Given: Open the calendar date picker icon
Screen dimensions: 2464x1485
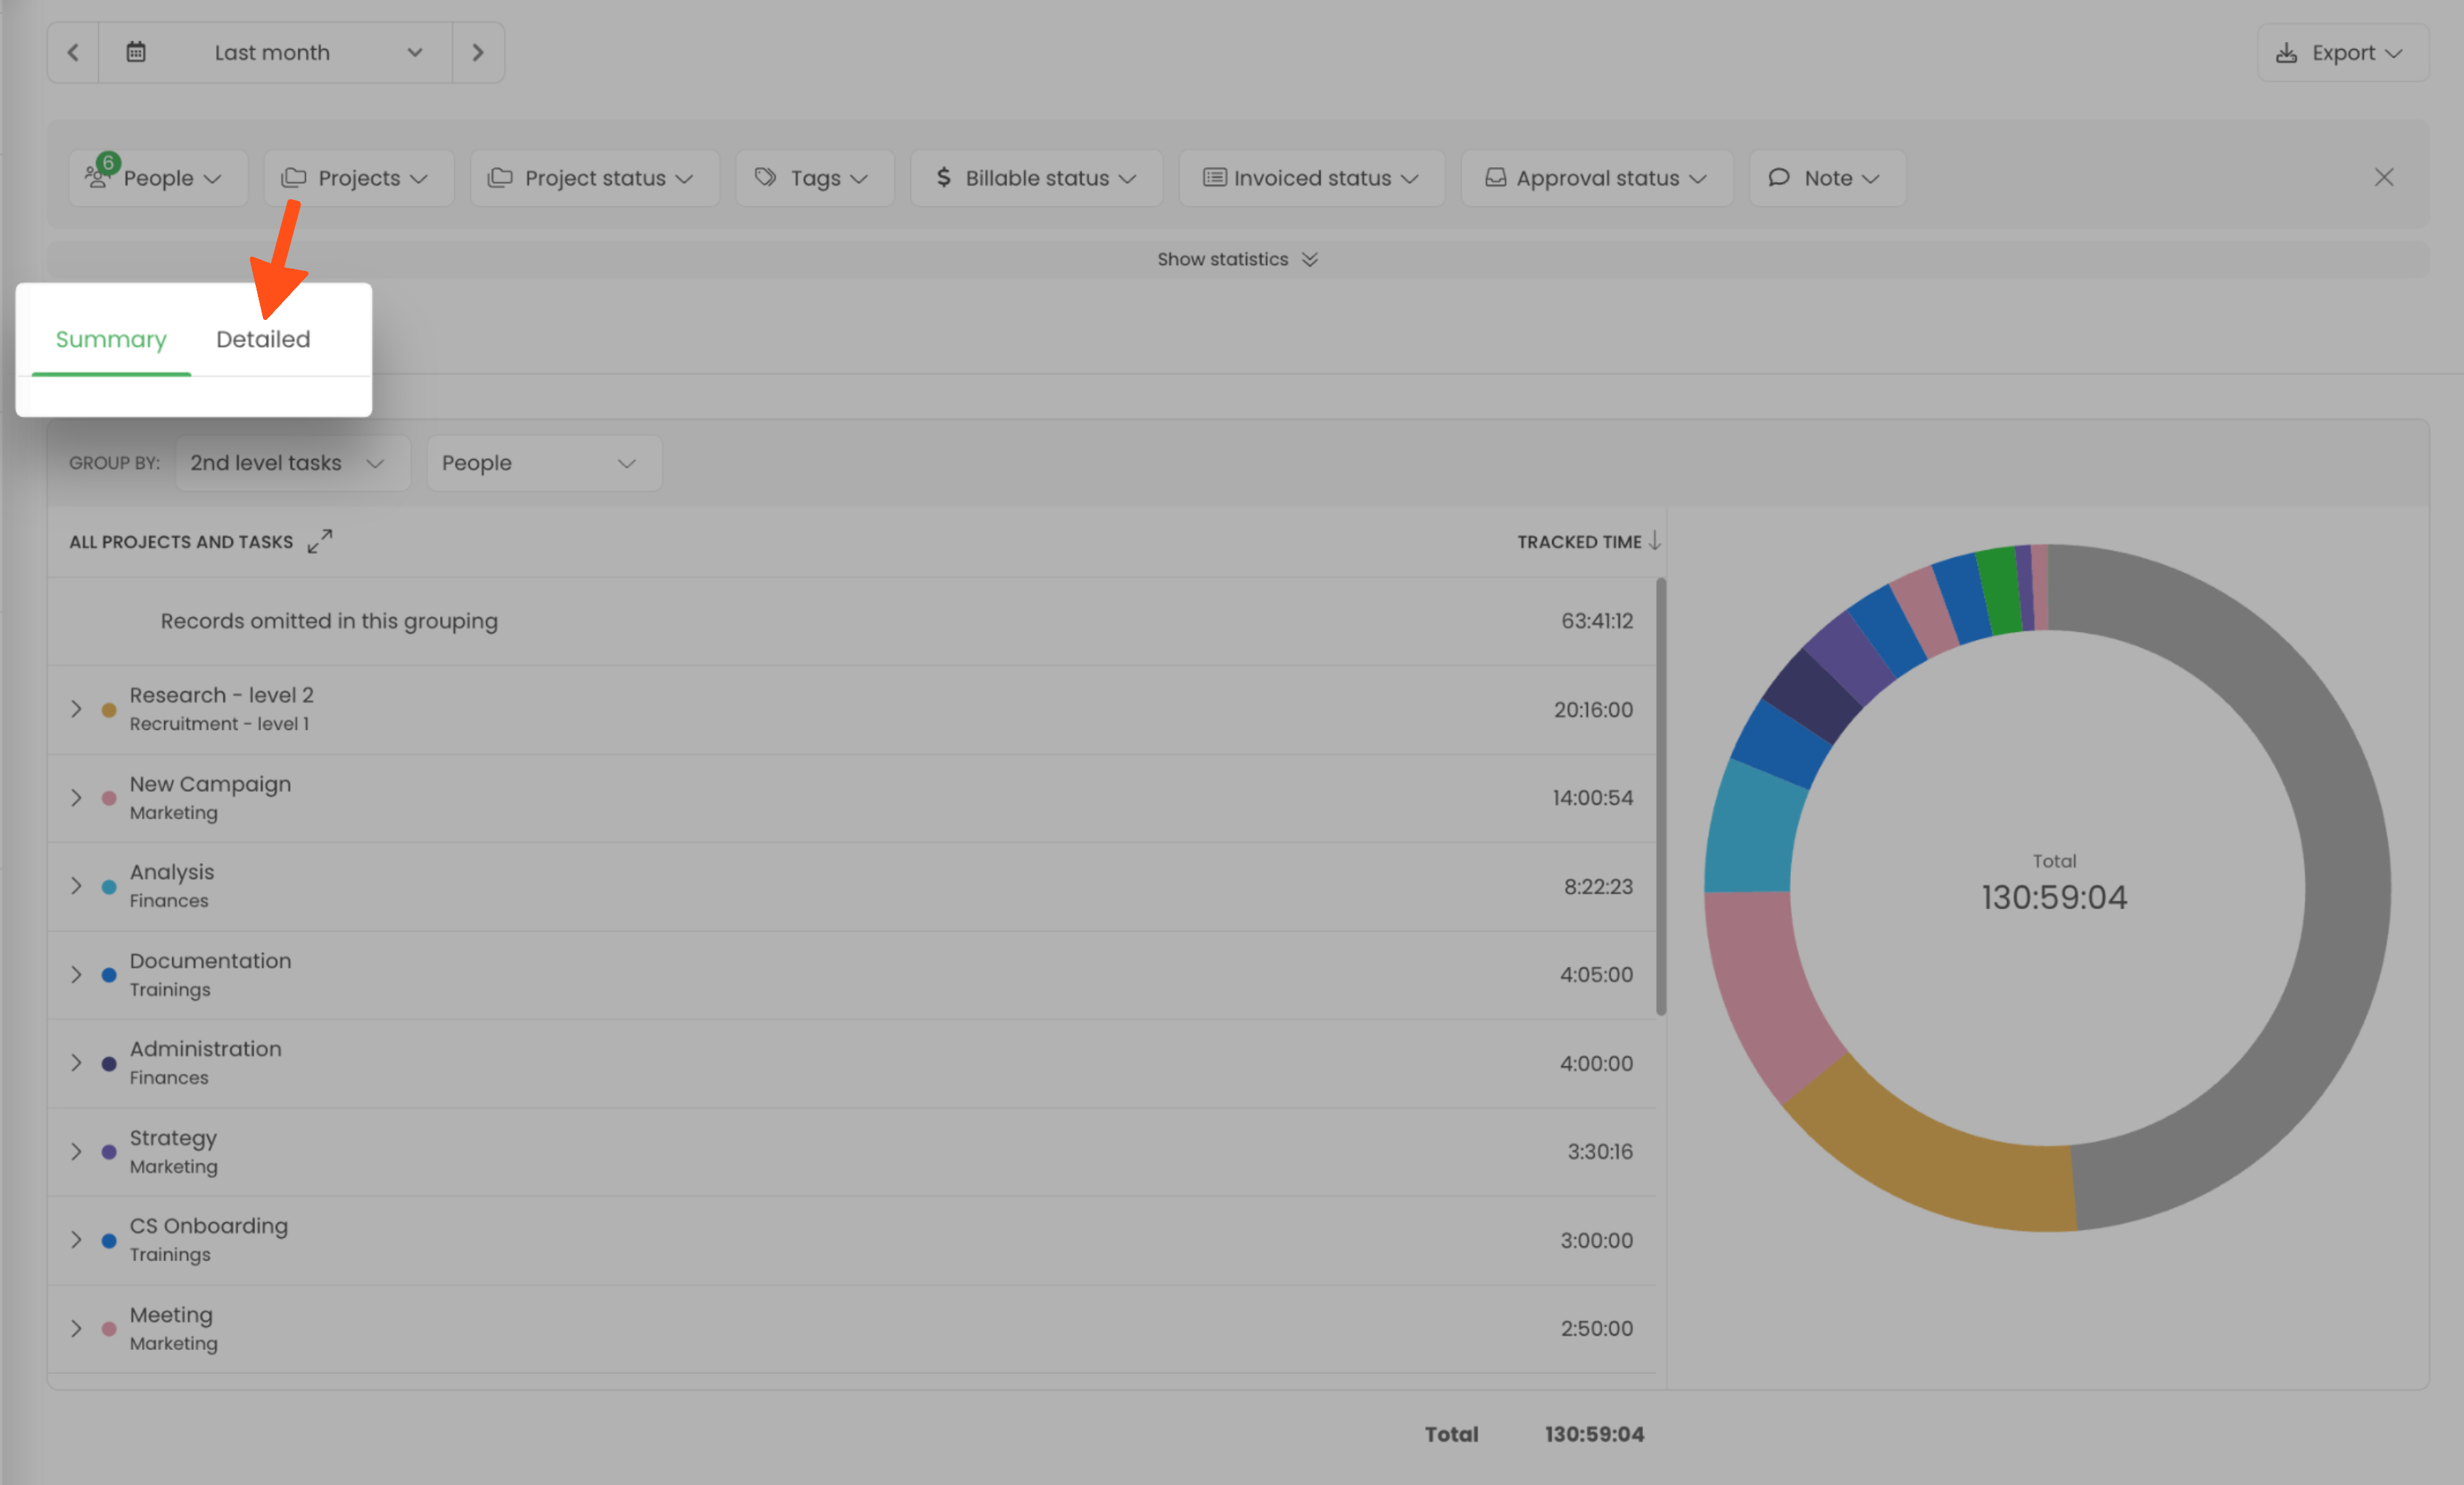Looking at the screenshot, I should (x=136, y=52).
